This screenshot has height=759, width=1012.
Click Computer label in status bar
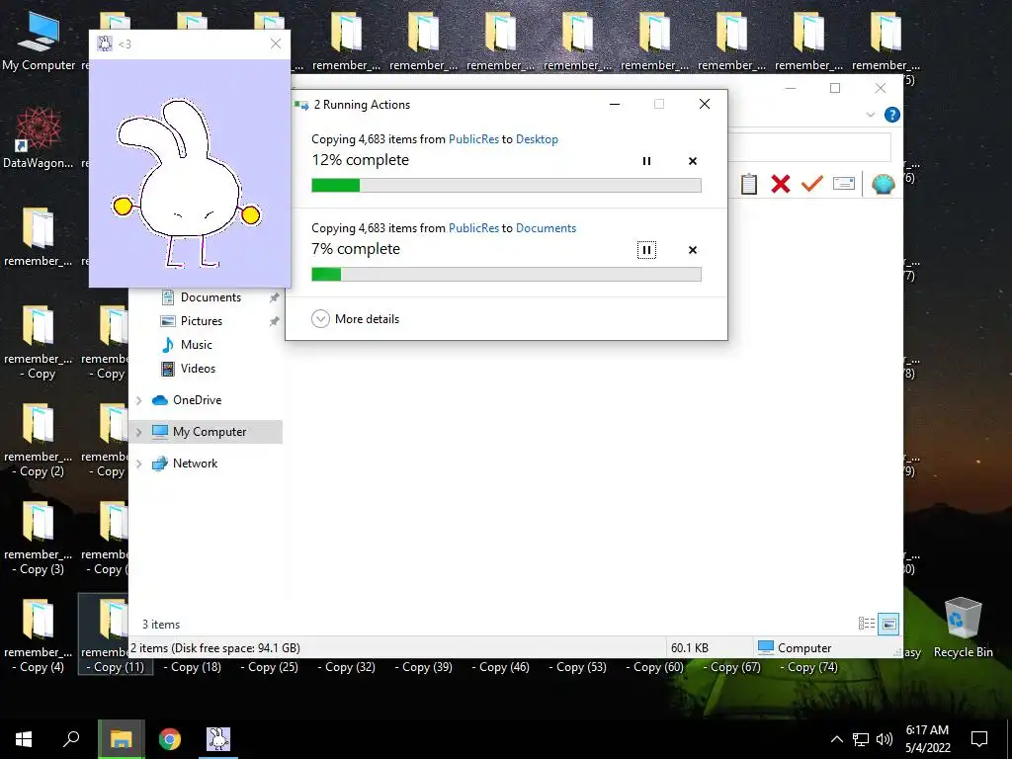coord(804,648)
